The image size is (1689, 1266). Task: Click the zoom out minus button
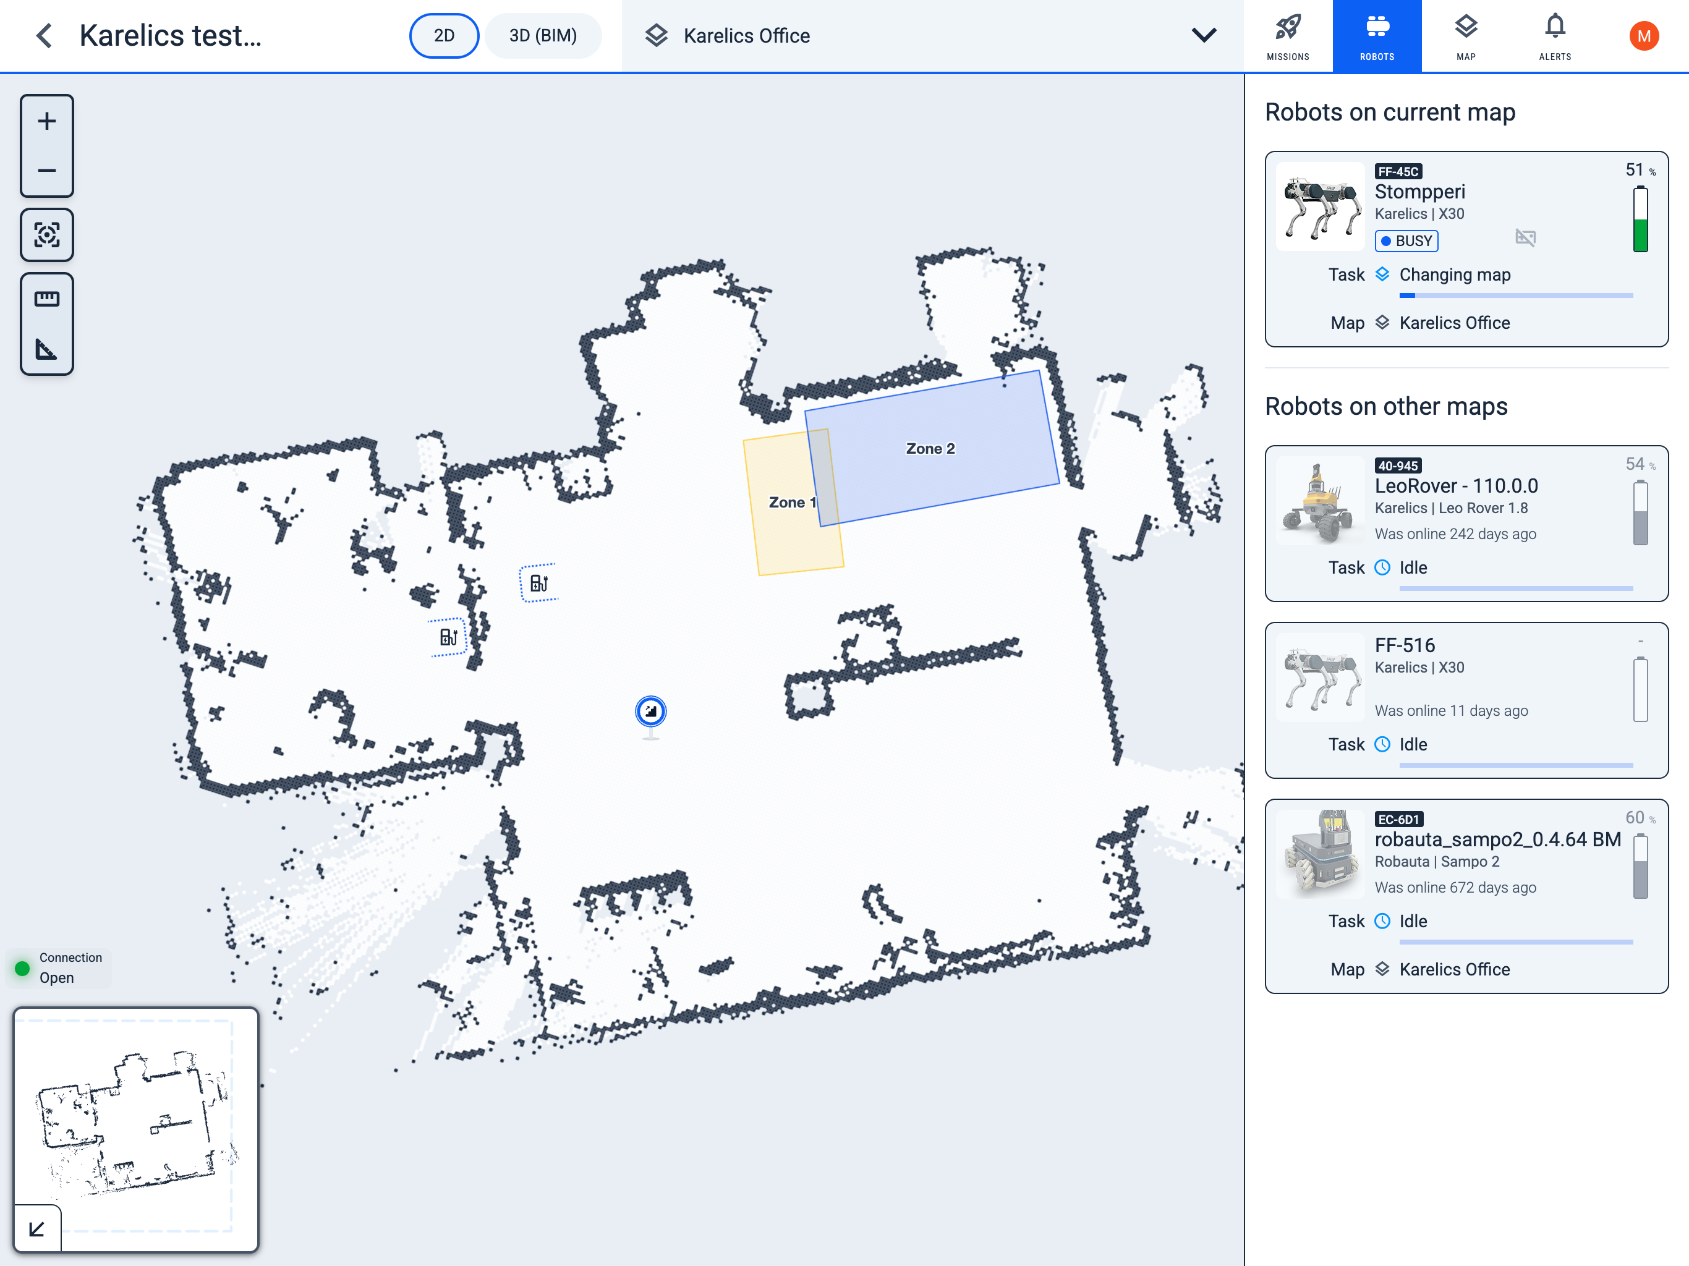[46, 170]
